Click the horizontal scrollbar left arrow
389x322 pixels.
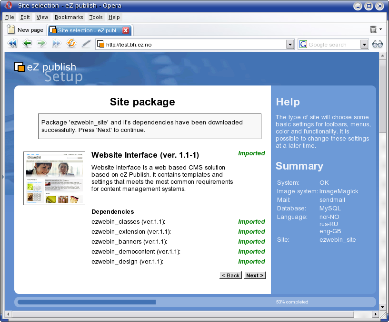(x=8, y=314)
